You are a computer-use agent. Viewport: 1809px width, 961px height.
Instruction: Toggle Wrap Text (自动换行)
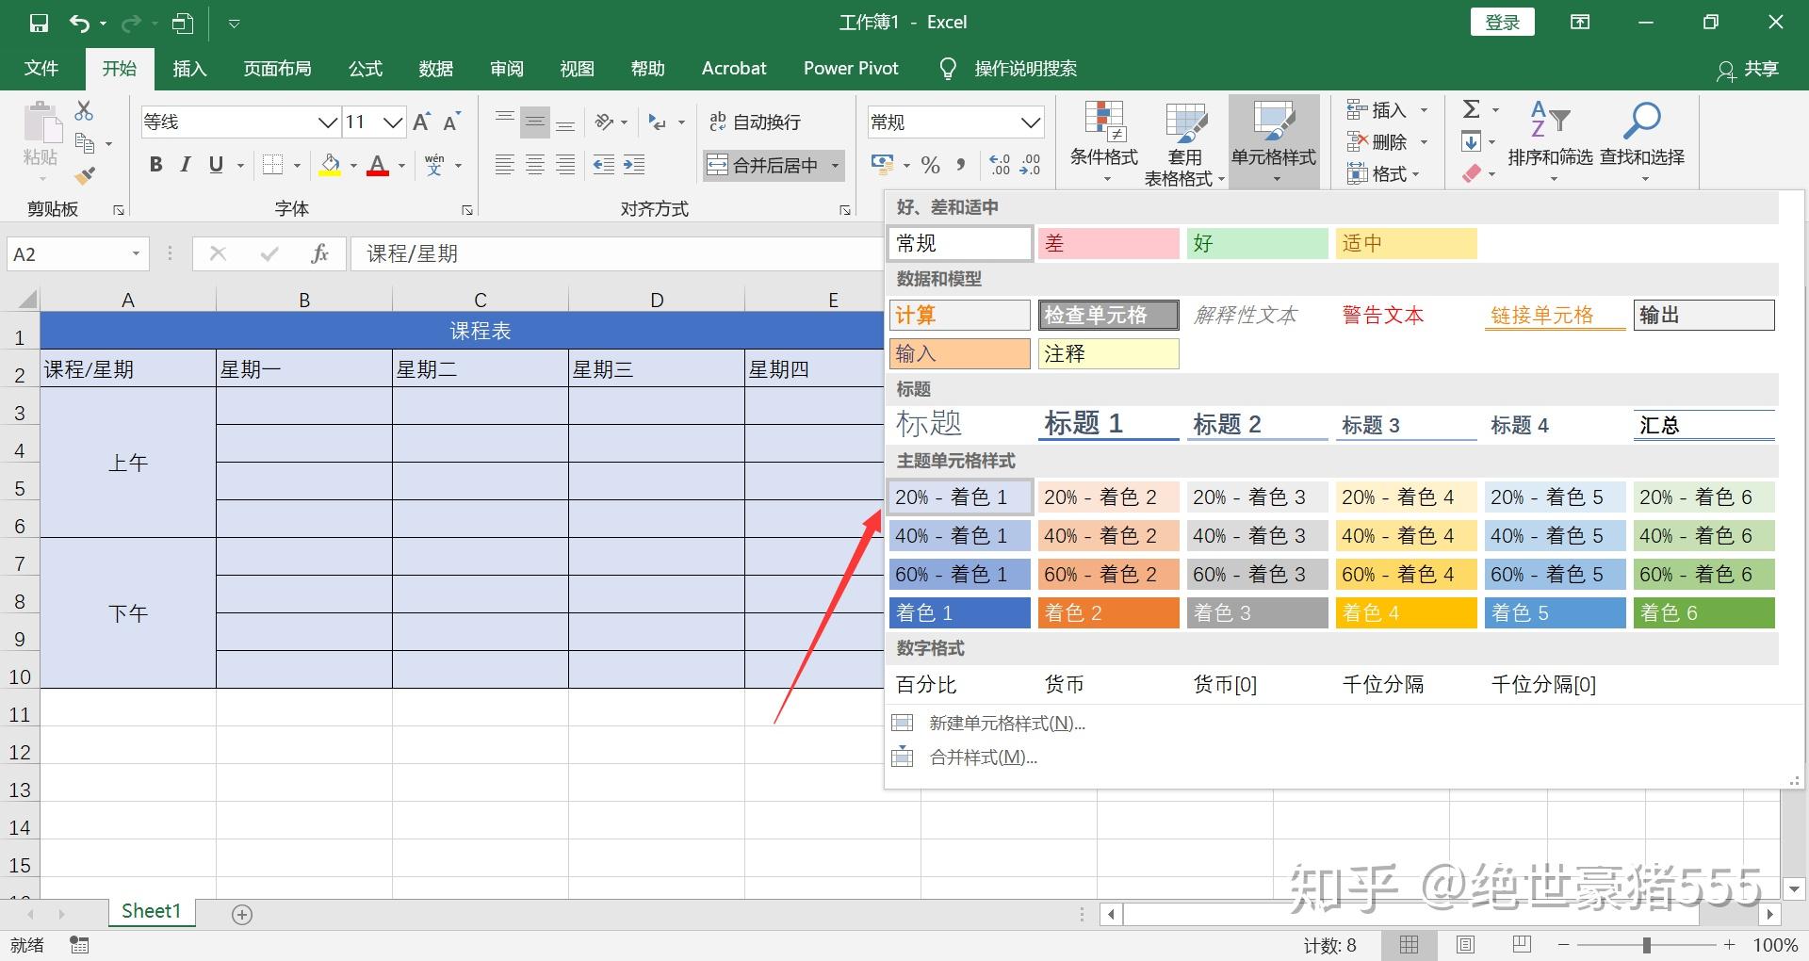point(755,122)
